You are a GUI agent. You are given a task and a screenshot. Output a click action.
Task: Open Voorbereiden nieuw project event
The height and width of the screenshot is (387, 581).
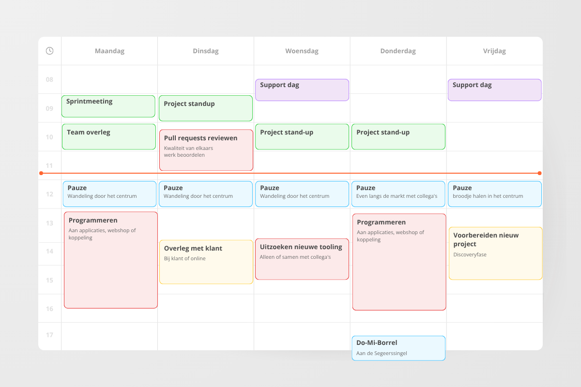(495, 253)
